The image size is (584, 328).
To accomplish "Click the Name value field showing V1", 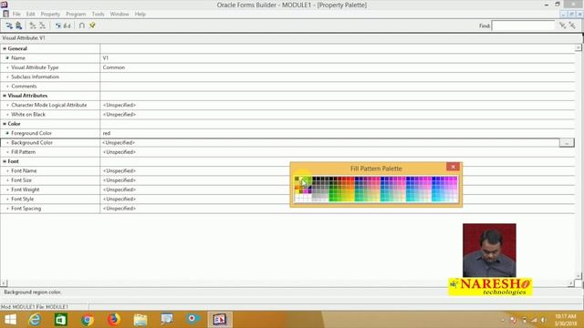I will point(338,58).
